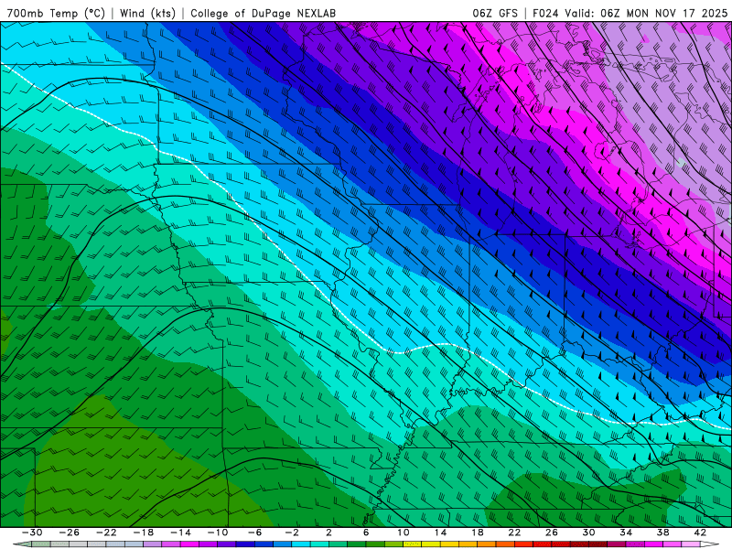Click the "F024" forecast hour label
732x549 pixels.
(545, 13)
